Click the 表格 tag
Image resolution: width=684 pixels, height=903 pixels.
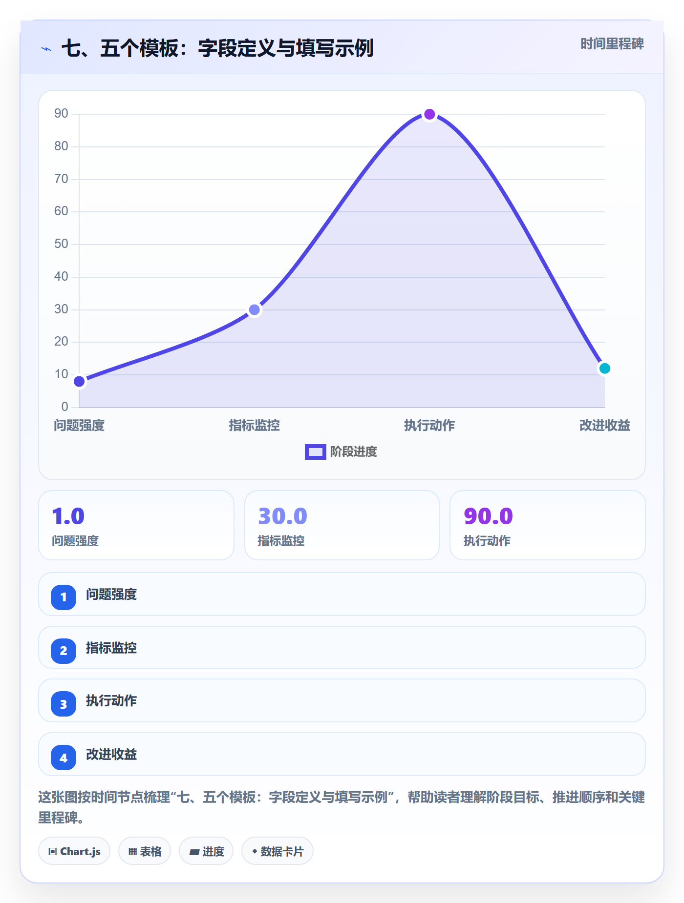click(145, 851)
